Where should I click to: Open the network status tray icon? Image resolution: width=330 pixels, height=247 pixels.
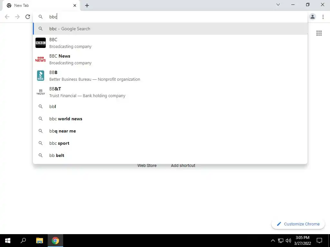pos(281,241)
